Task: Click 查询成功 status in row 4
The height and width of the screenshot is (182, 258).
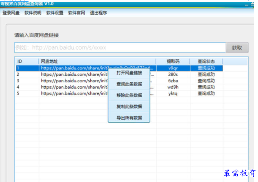Action: [x=206, y=87]
